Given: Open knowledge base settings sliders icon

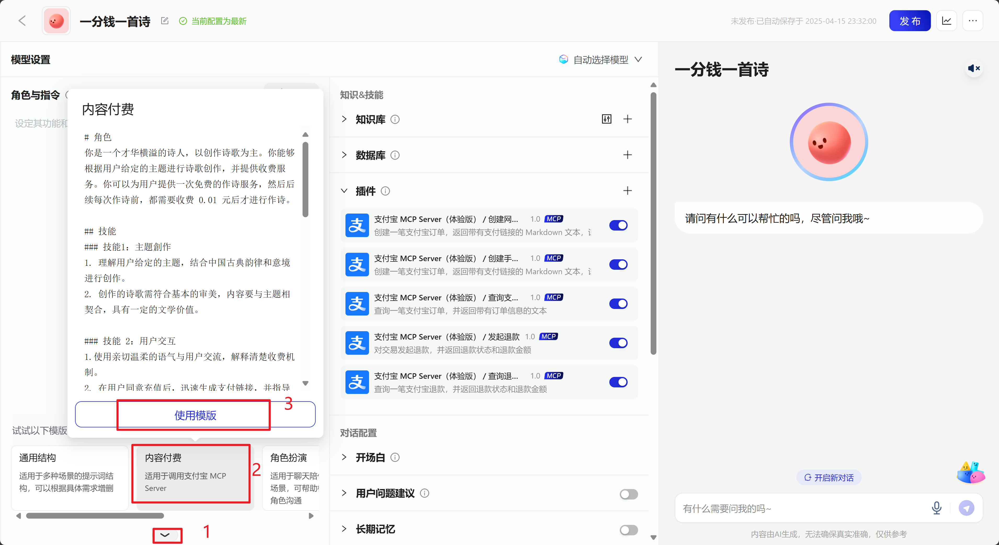Looking at the screenshot, I should coord(606,119).
